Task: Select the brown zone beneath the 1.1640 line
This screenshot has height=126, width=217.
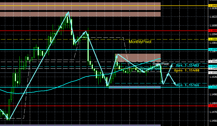Action: pyautogui.click(x=80, y=14)
